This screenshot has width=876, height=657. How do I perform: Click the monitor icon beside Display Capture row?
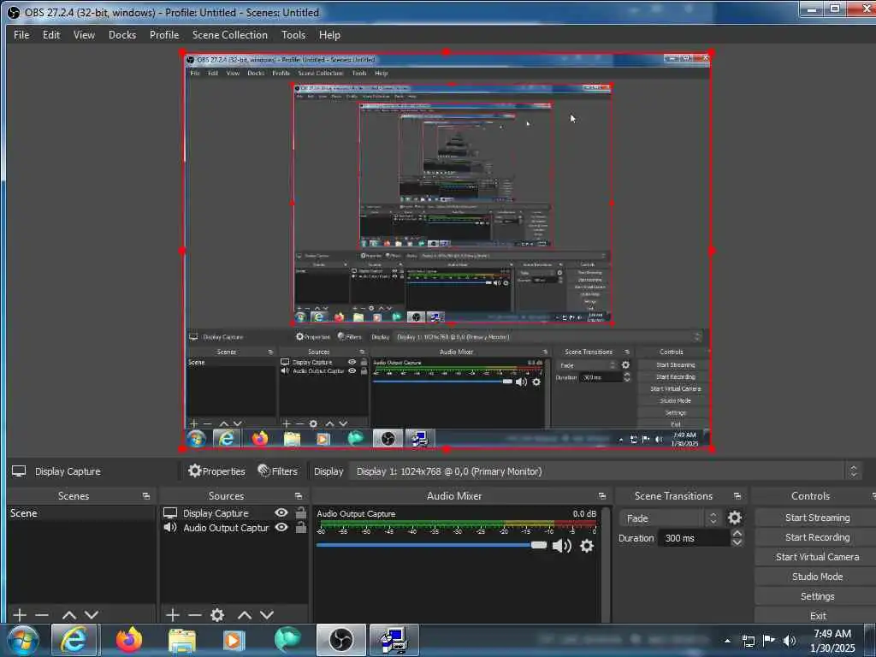(x=170, y=513)
